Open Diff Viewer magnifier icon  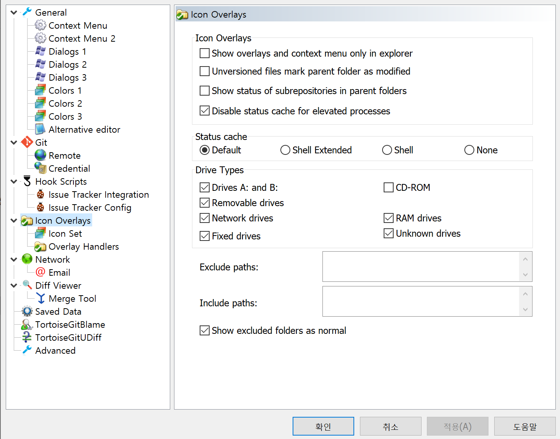click(x=27, y=285)
